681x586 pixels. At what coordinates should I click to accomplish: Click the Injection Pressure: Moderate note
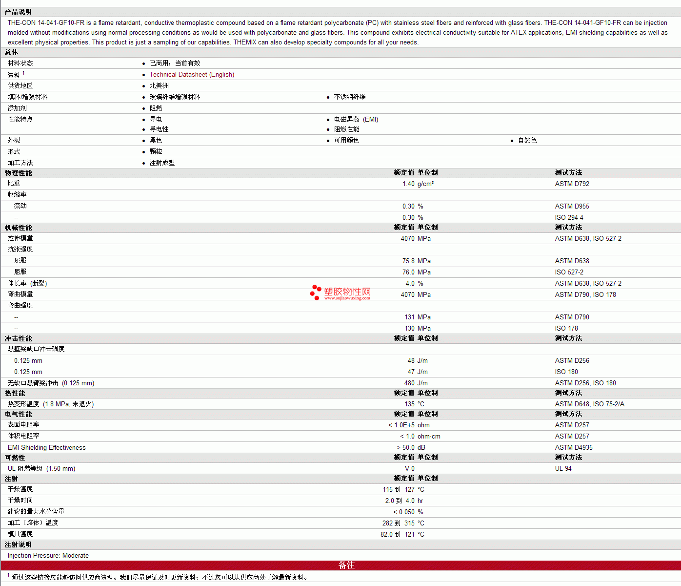coord(48,556)
